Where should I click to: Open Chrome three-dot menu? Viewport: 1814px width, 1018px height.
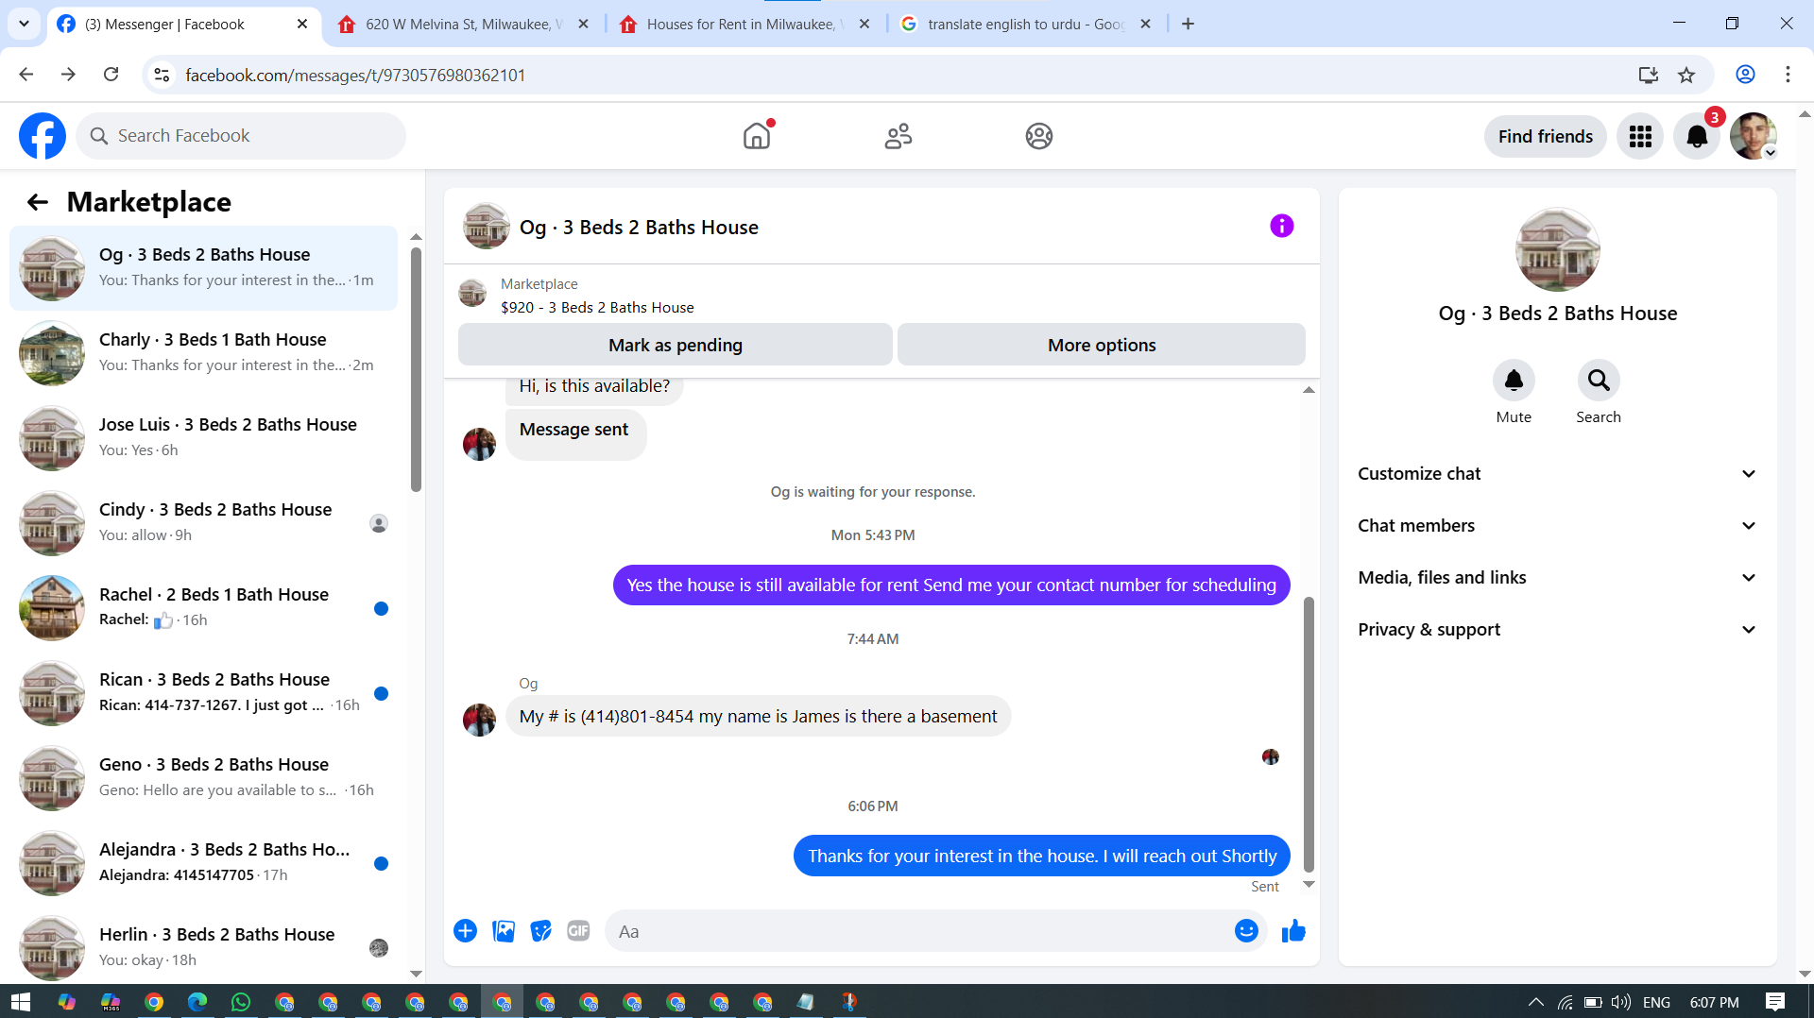point(1788,75)
